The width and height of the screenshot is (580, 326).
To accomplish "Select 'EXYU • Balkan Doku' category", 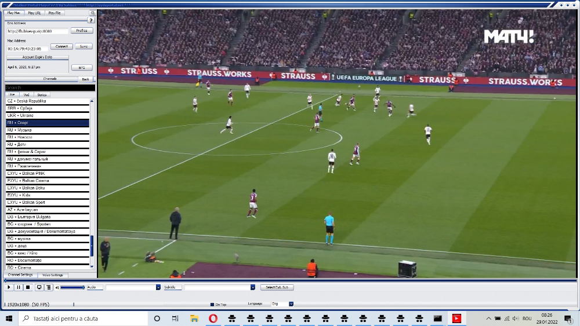I will pyautogui.click(x=48, y=188).
